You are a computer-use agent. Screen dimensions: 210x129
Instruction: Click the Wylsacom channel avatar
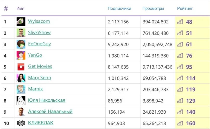(x=21, y=22)
